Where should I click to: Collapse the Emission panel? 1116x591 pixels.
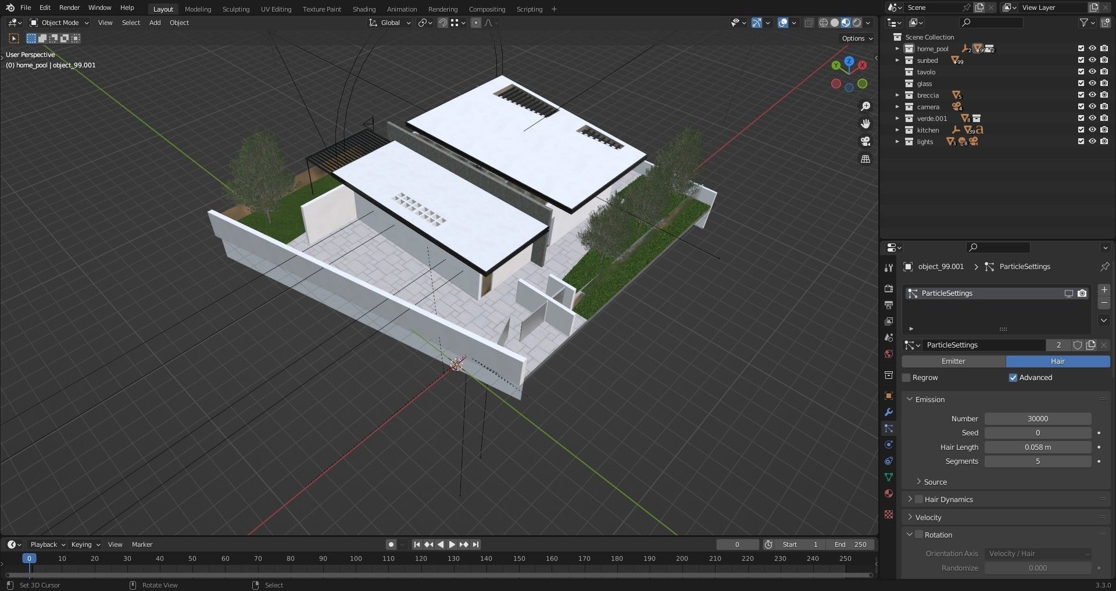point(910,400)
